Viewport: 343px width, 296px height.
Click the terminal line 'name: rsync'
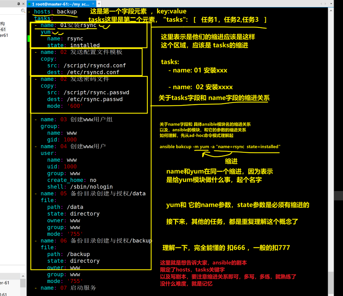pos(65,38)
